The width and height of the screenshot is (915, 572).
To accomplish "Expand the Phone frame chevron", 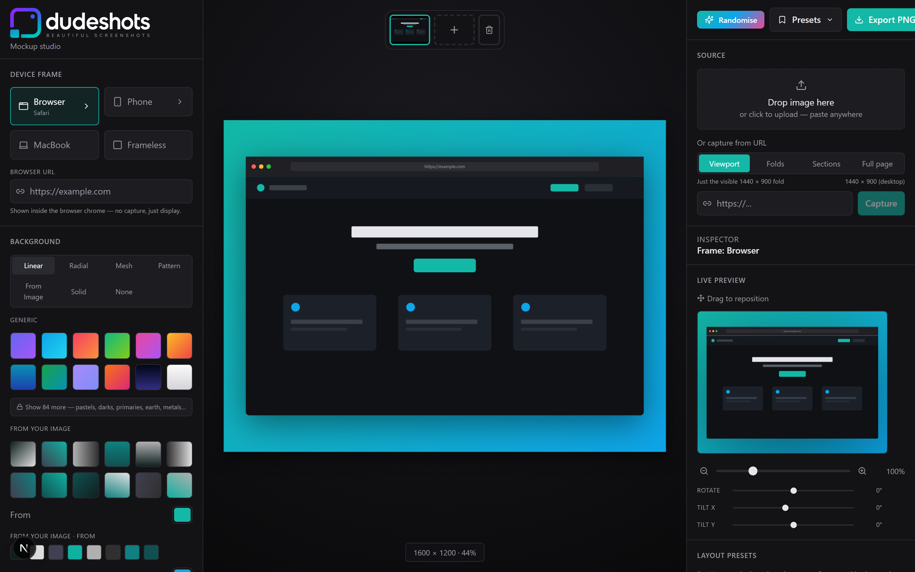I will 180,102.
